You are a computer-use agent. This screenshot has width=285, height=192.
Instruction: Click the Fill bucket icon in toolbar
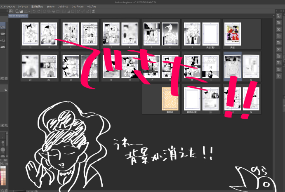(54, 11)
